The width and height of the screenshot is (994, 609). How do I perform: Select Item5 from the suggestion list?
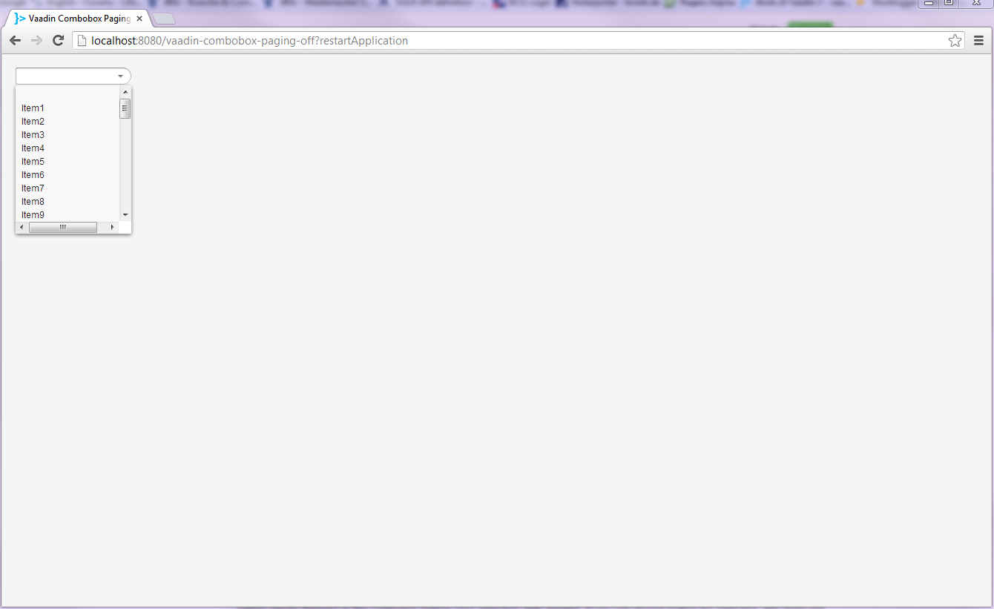[33, 161]
